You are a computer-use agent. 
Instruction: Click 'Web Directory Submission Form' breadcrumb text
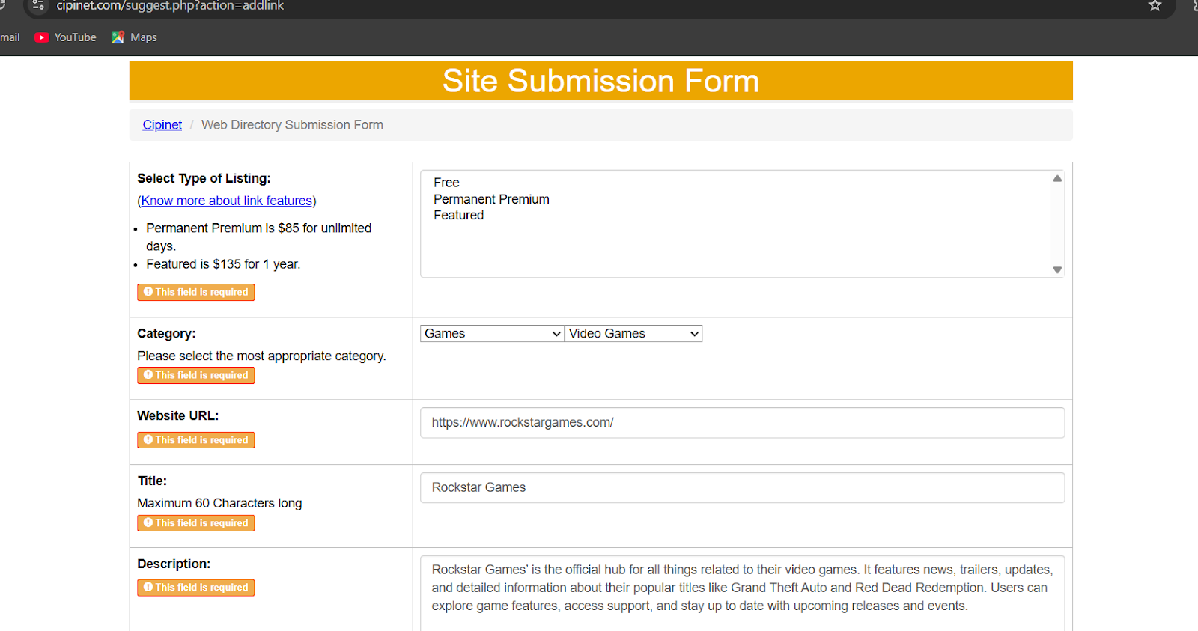(x=292, y=125)
